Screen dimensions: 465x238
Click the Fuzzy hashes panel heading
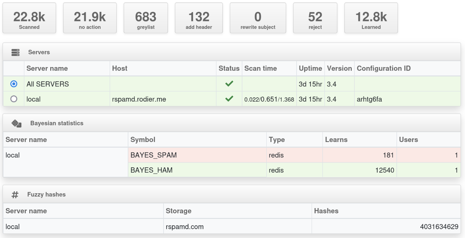pos(46,195)
